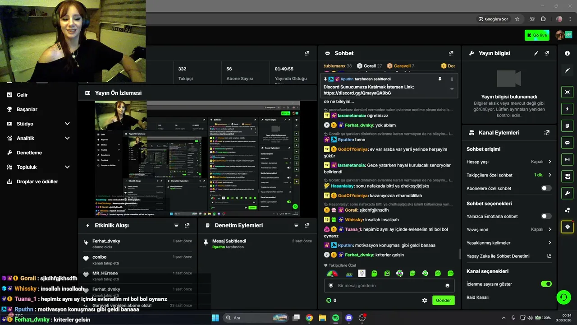Open Spotify from Windows taskbar
Screen dimensions: 577x325
click(x=335, y=318)
